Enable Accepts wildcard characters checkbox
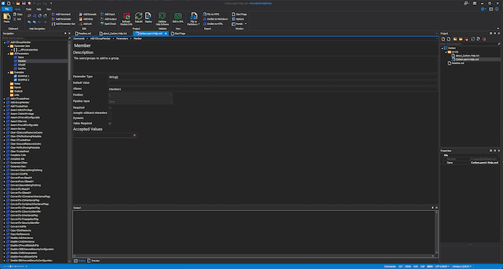 click(x=110, y=113)
